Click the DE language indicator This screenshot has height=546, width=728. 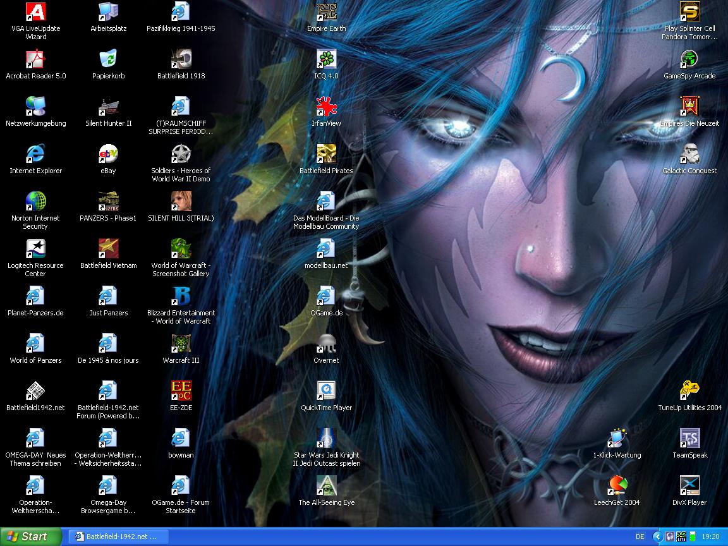(640, 537)
